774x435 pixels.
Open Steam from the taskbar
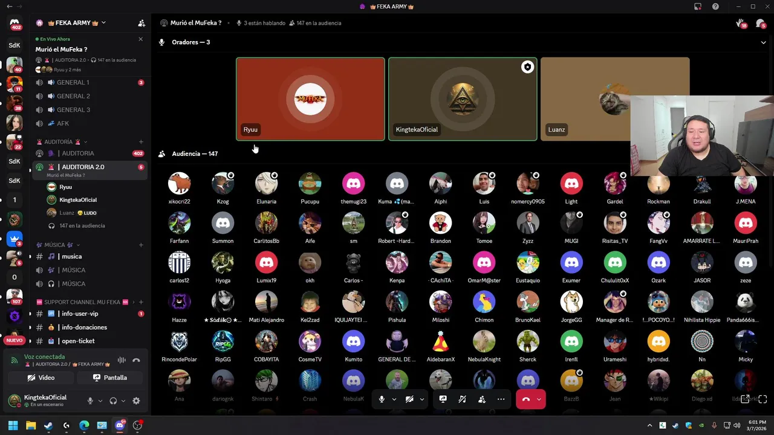[48, 425]
